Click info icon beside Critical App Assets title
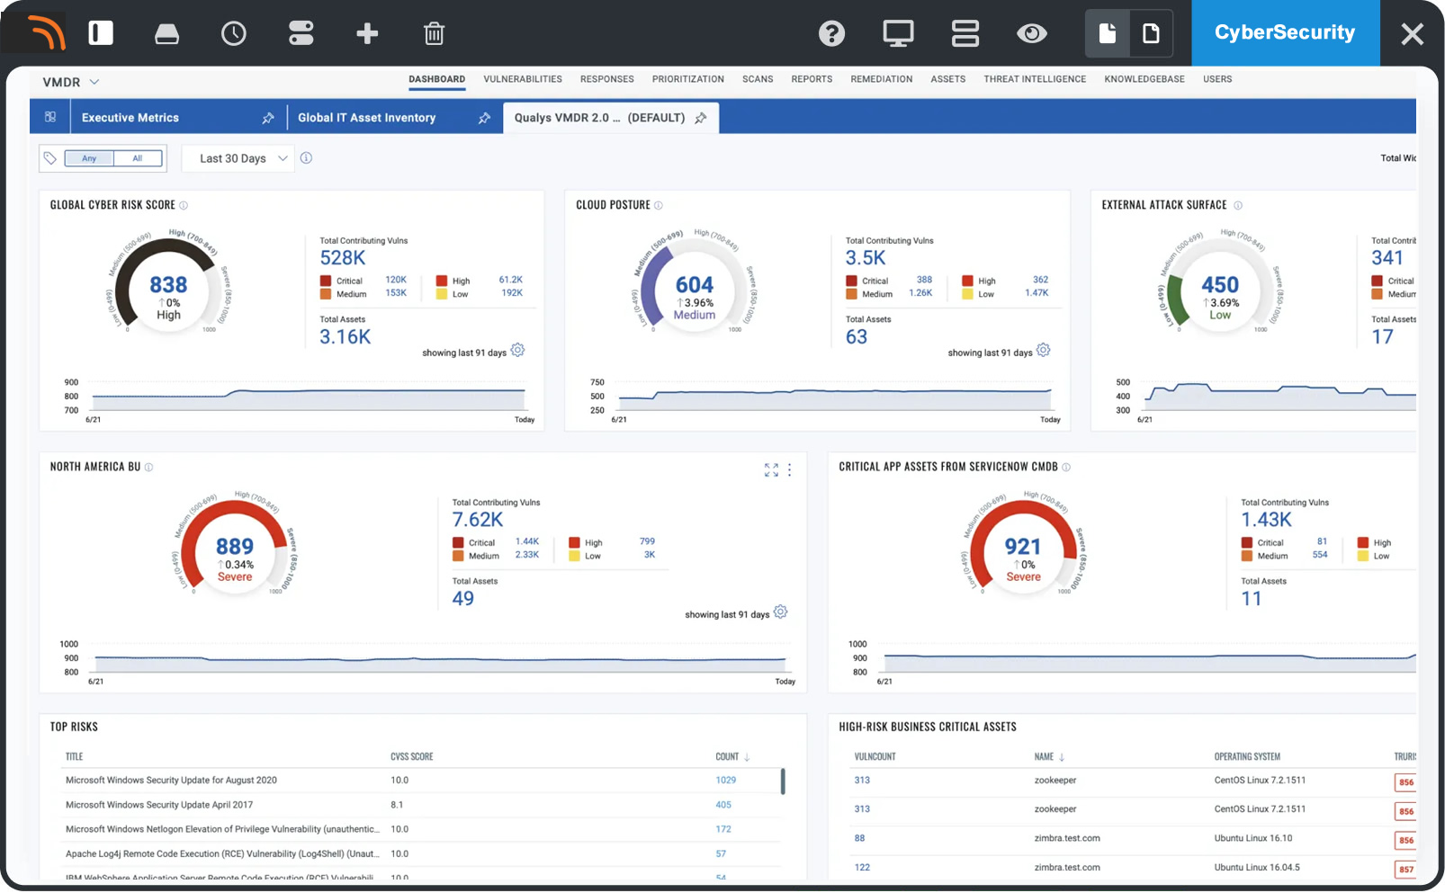 click(x=1066, y=467)
